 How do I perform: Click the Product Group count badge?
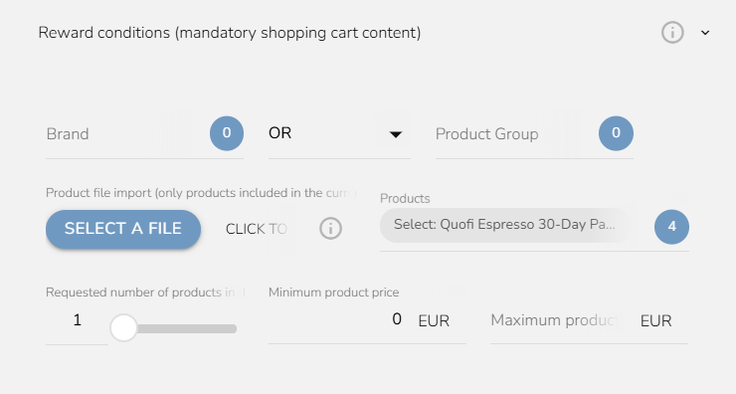pyautogui.click(x=616, y=133)
